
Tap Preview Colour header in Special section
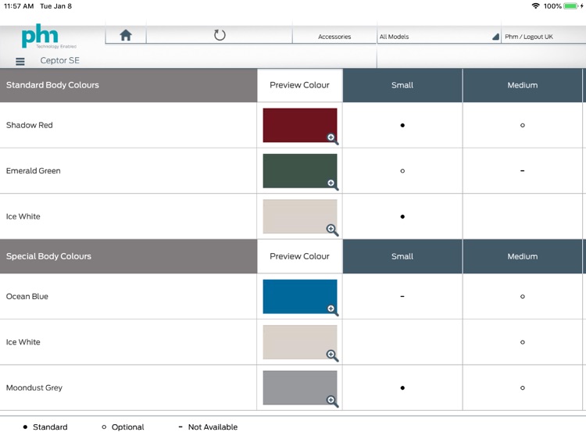[x=300, y=256]
